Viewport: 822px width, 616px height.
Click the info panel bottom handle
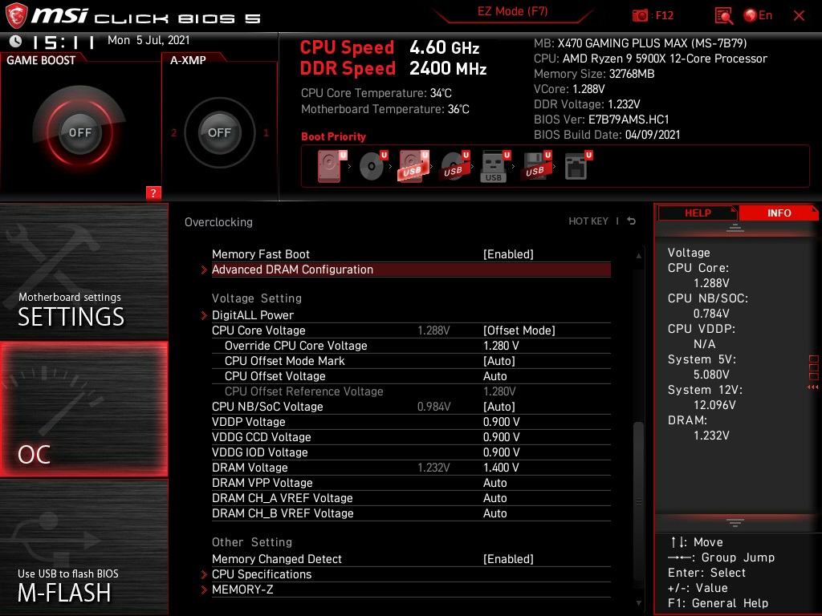pyautogui.click(x=735, y=522)
